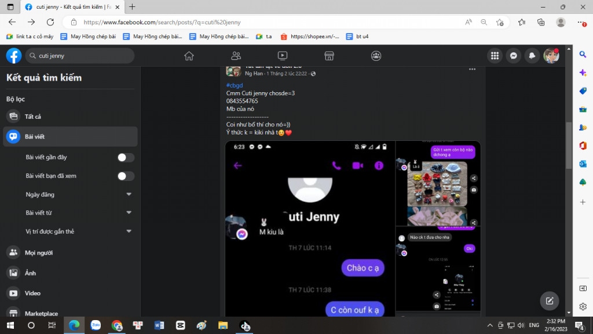
Task: Open the Facebook menu grid icon
Action: pyautogui.click(x=495, y=56)
